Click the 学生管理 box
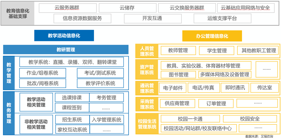 (x=217, y=50)
